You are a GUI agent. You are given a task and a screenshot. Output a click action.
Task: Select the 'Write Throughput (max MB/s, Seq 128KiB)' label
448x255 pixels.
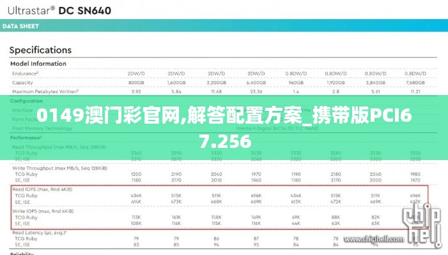pyautogui.click(x=59, y=168)
